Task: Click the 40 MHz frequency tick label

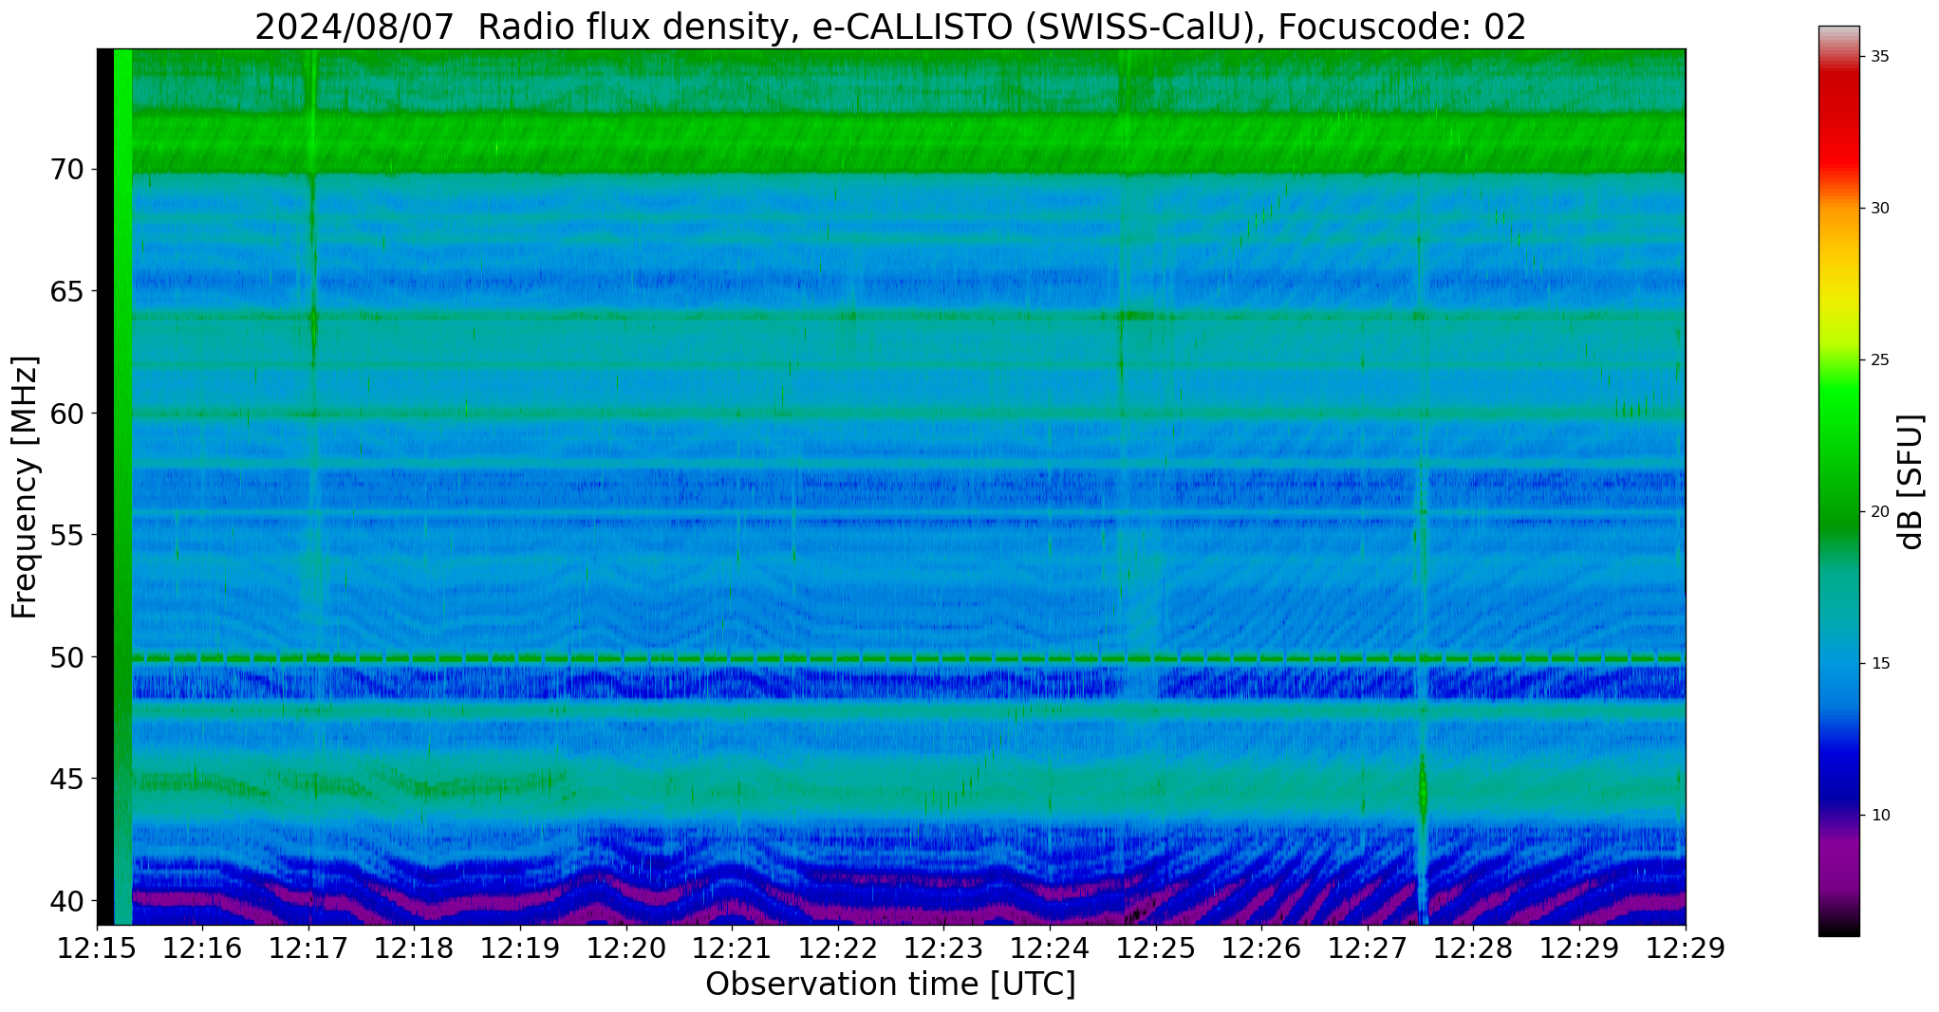Action: (x=66, y=900)
